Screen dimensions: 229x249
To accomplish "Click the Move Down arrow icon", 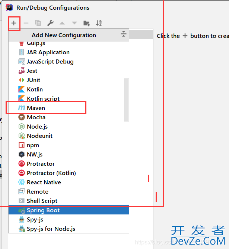I will tap(74, 23).
